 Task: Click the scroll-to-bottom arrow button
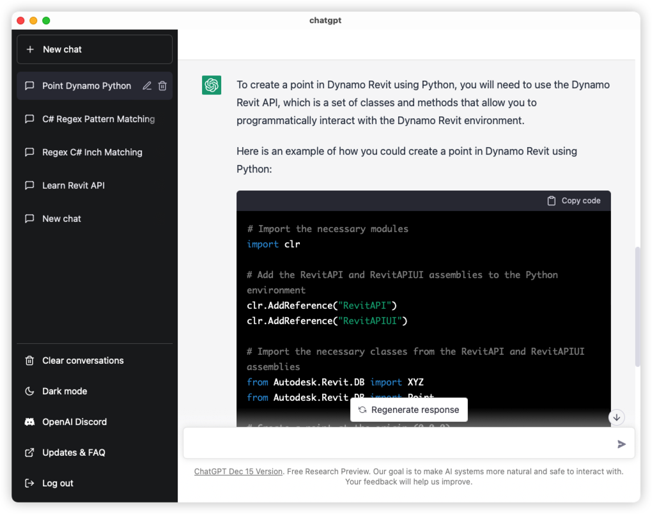point(616,417)
